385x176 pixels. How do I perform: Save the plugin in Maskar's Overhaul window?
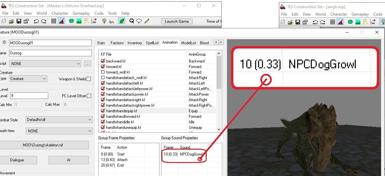19,21
